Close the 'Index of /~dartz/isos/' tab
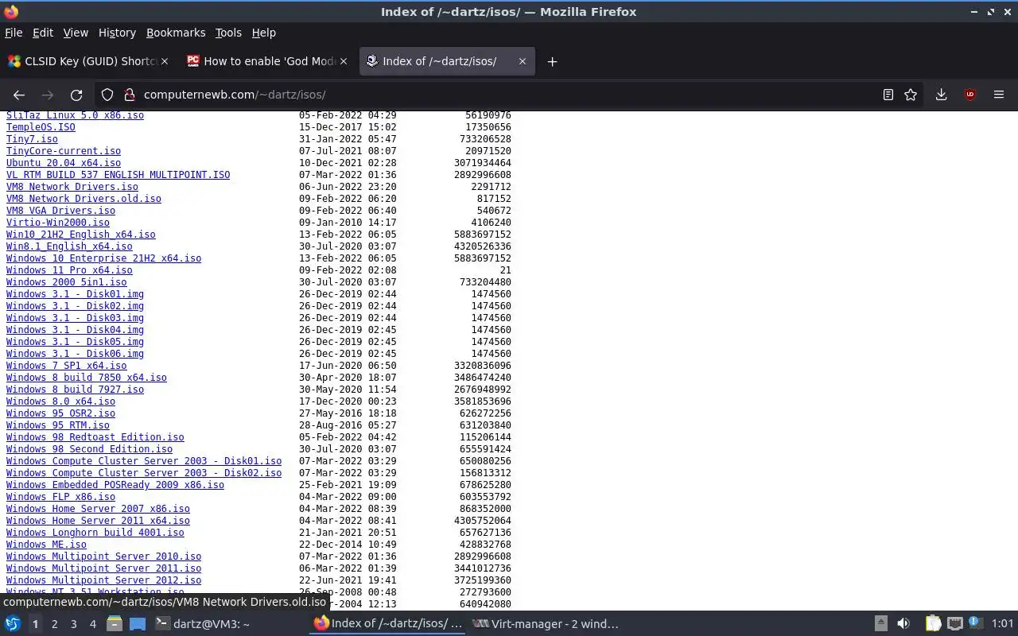 (x=523, y=61)
